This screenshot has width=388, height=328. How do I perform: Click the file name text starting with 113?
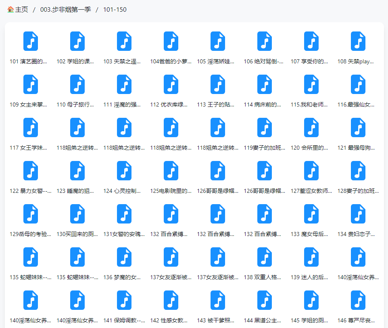pyautogui.click(x=218, y=104)
